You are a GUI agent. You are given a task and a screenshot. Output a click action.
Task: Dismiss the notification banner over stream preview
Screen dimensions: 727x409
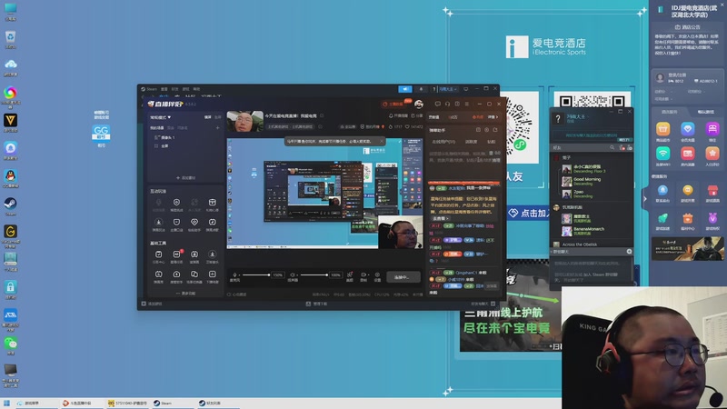tap(382, 141)
